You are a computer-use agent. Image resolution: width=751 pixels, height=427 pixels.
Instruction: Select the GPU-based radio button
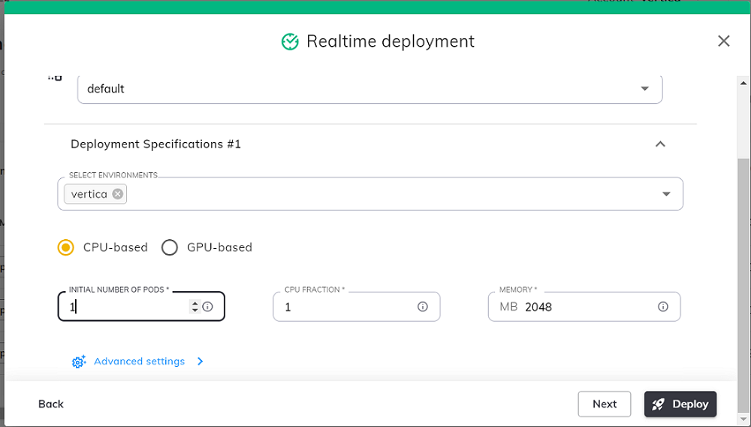click(170, 247)
